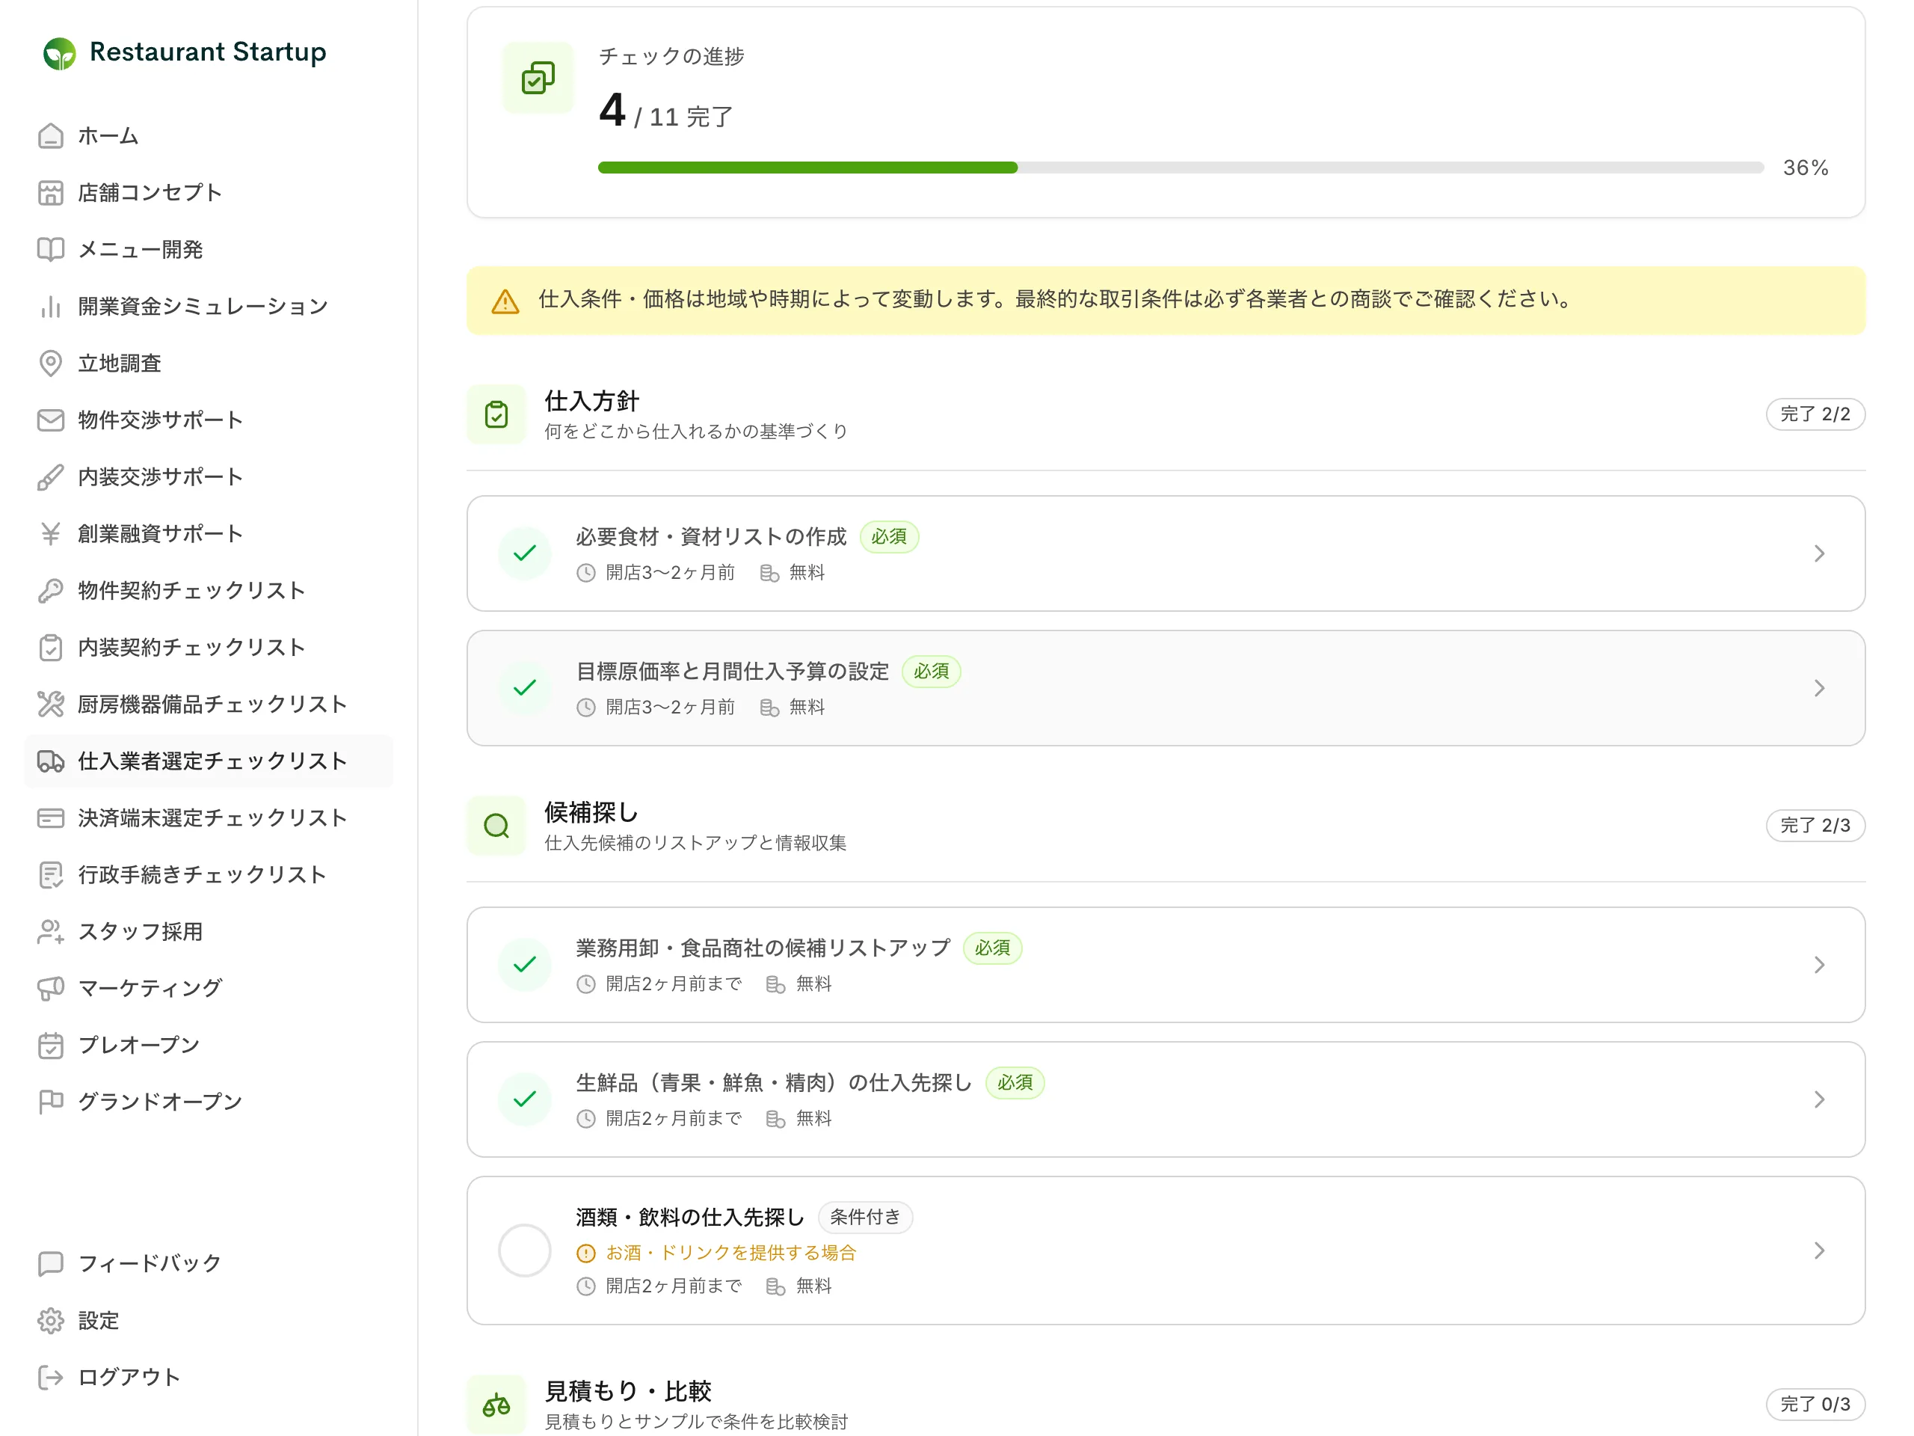Click the warning triangle icon in yellow notice
The image size is (1914, 1436).
point(505,301)
